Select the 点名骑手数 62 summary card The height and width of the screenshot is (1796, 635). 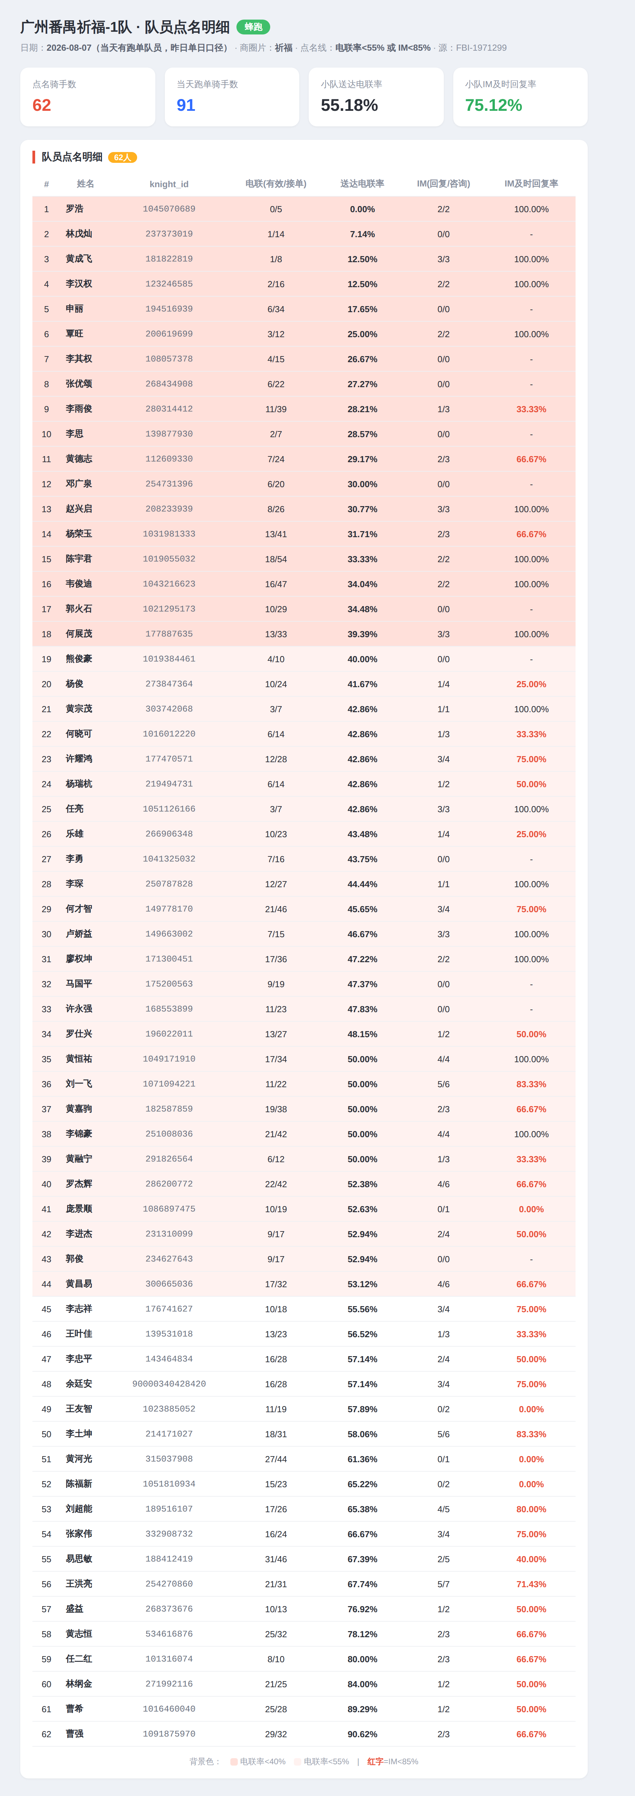pos(88,97)
